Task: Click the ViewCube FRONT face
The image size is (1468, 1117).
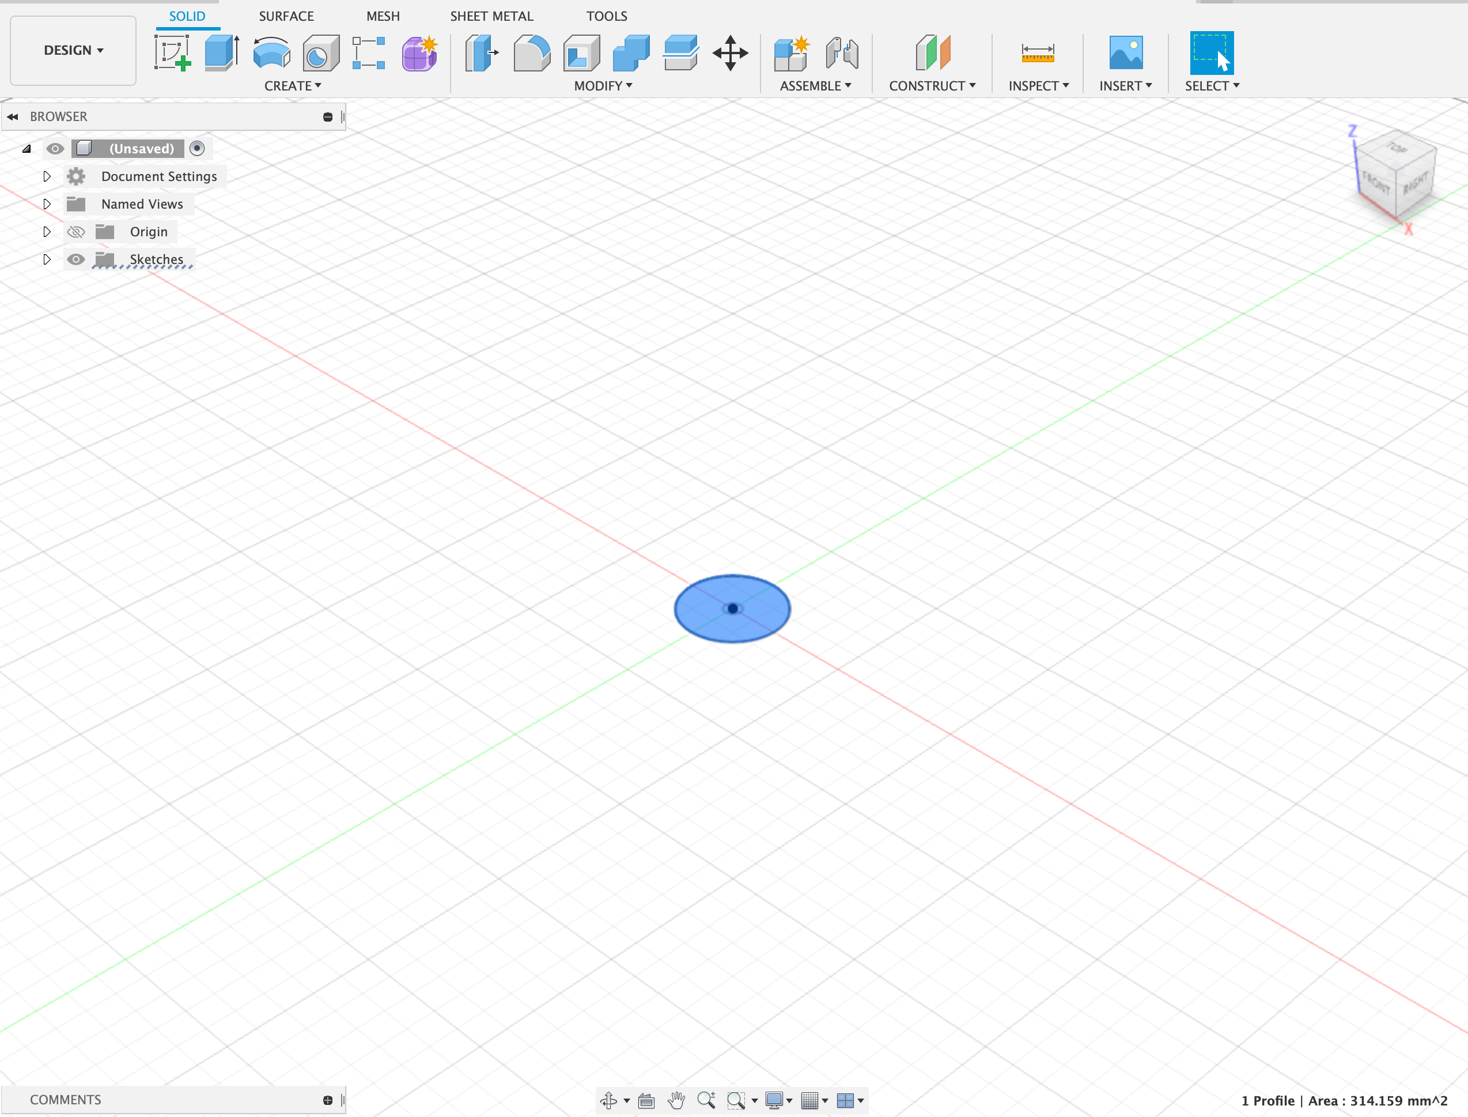Action: (1376, 183)
